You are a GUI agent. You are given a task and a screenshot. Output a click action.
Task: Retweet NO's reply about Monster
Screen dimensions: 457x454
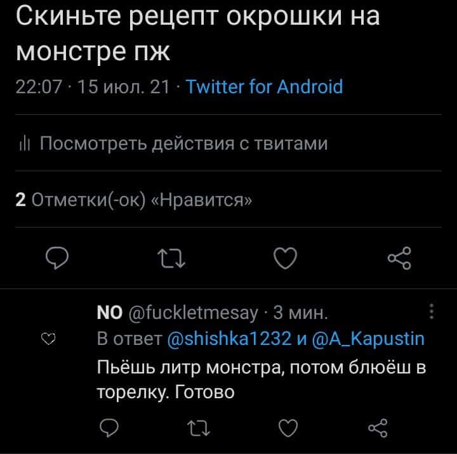click(x=199, y=428)
